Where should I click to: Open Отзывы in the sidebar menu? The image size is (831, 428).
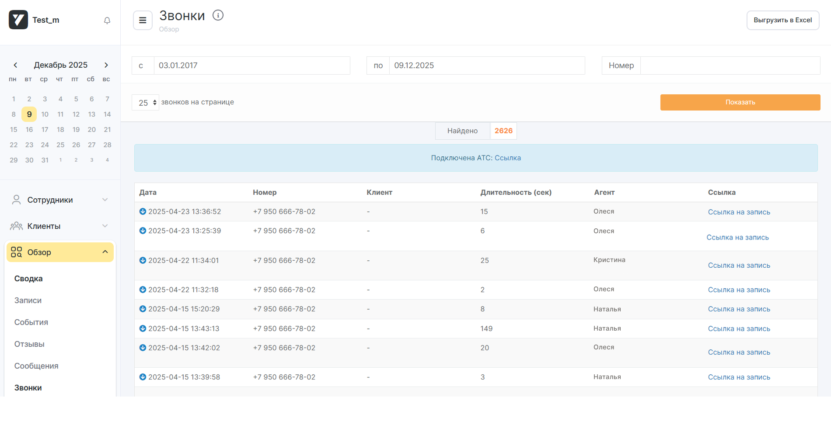[29, 344]
